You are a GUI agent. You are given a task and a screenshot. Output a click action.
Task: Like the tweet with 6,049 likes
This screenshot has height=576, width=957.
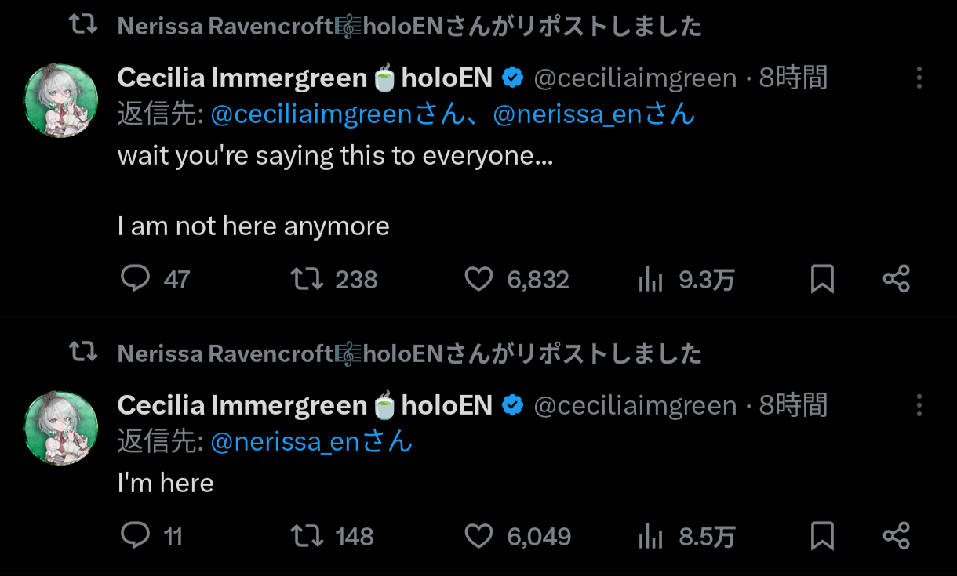pyautogui.click(x=478, y=536)
